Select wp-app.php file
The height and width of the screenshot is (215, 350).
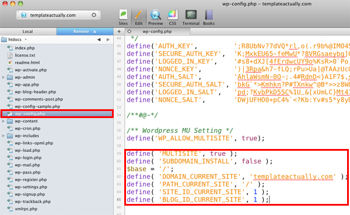click(27, 85)
